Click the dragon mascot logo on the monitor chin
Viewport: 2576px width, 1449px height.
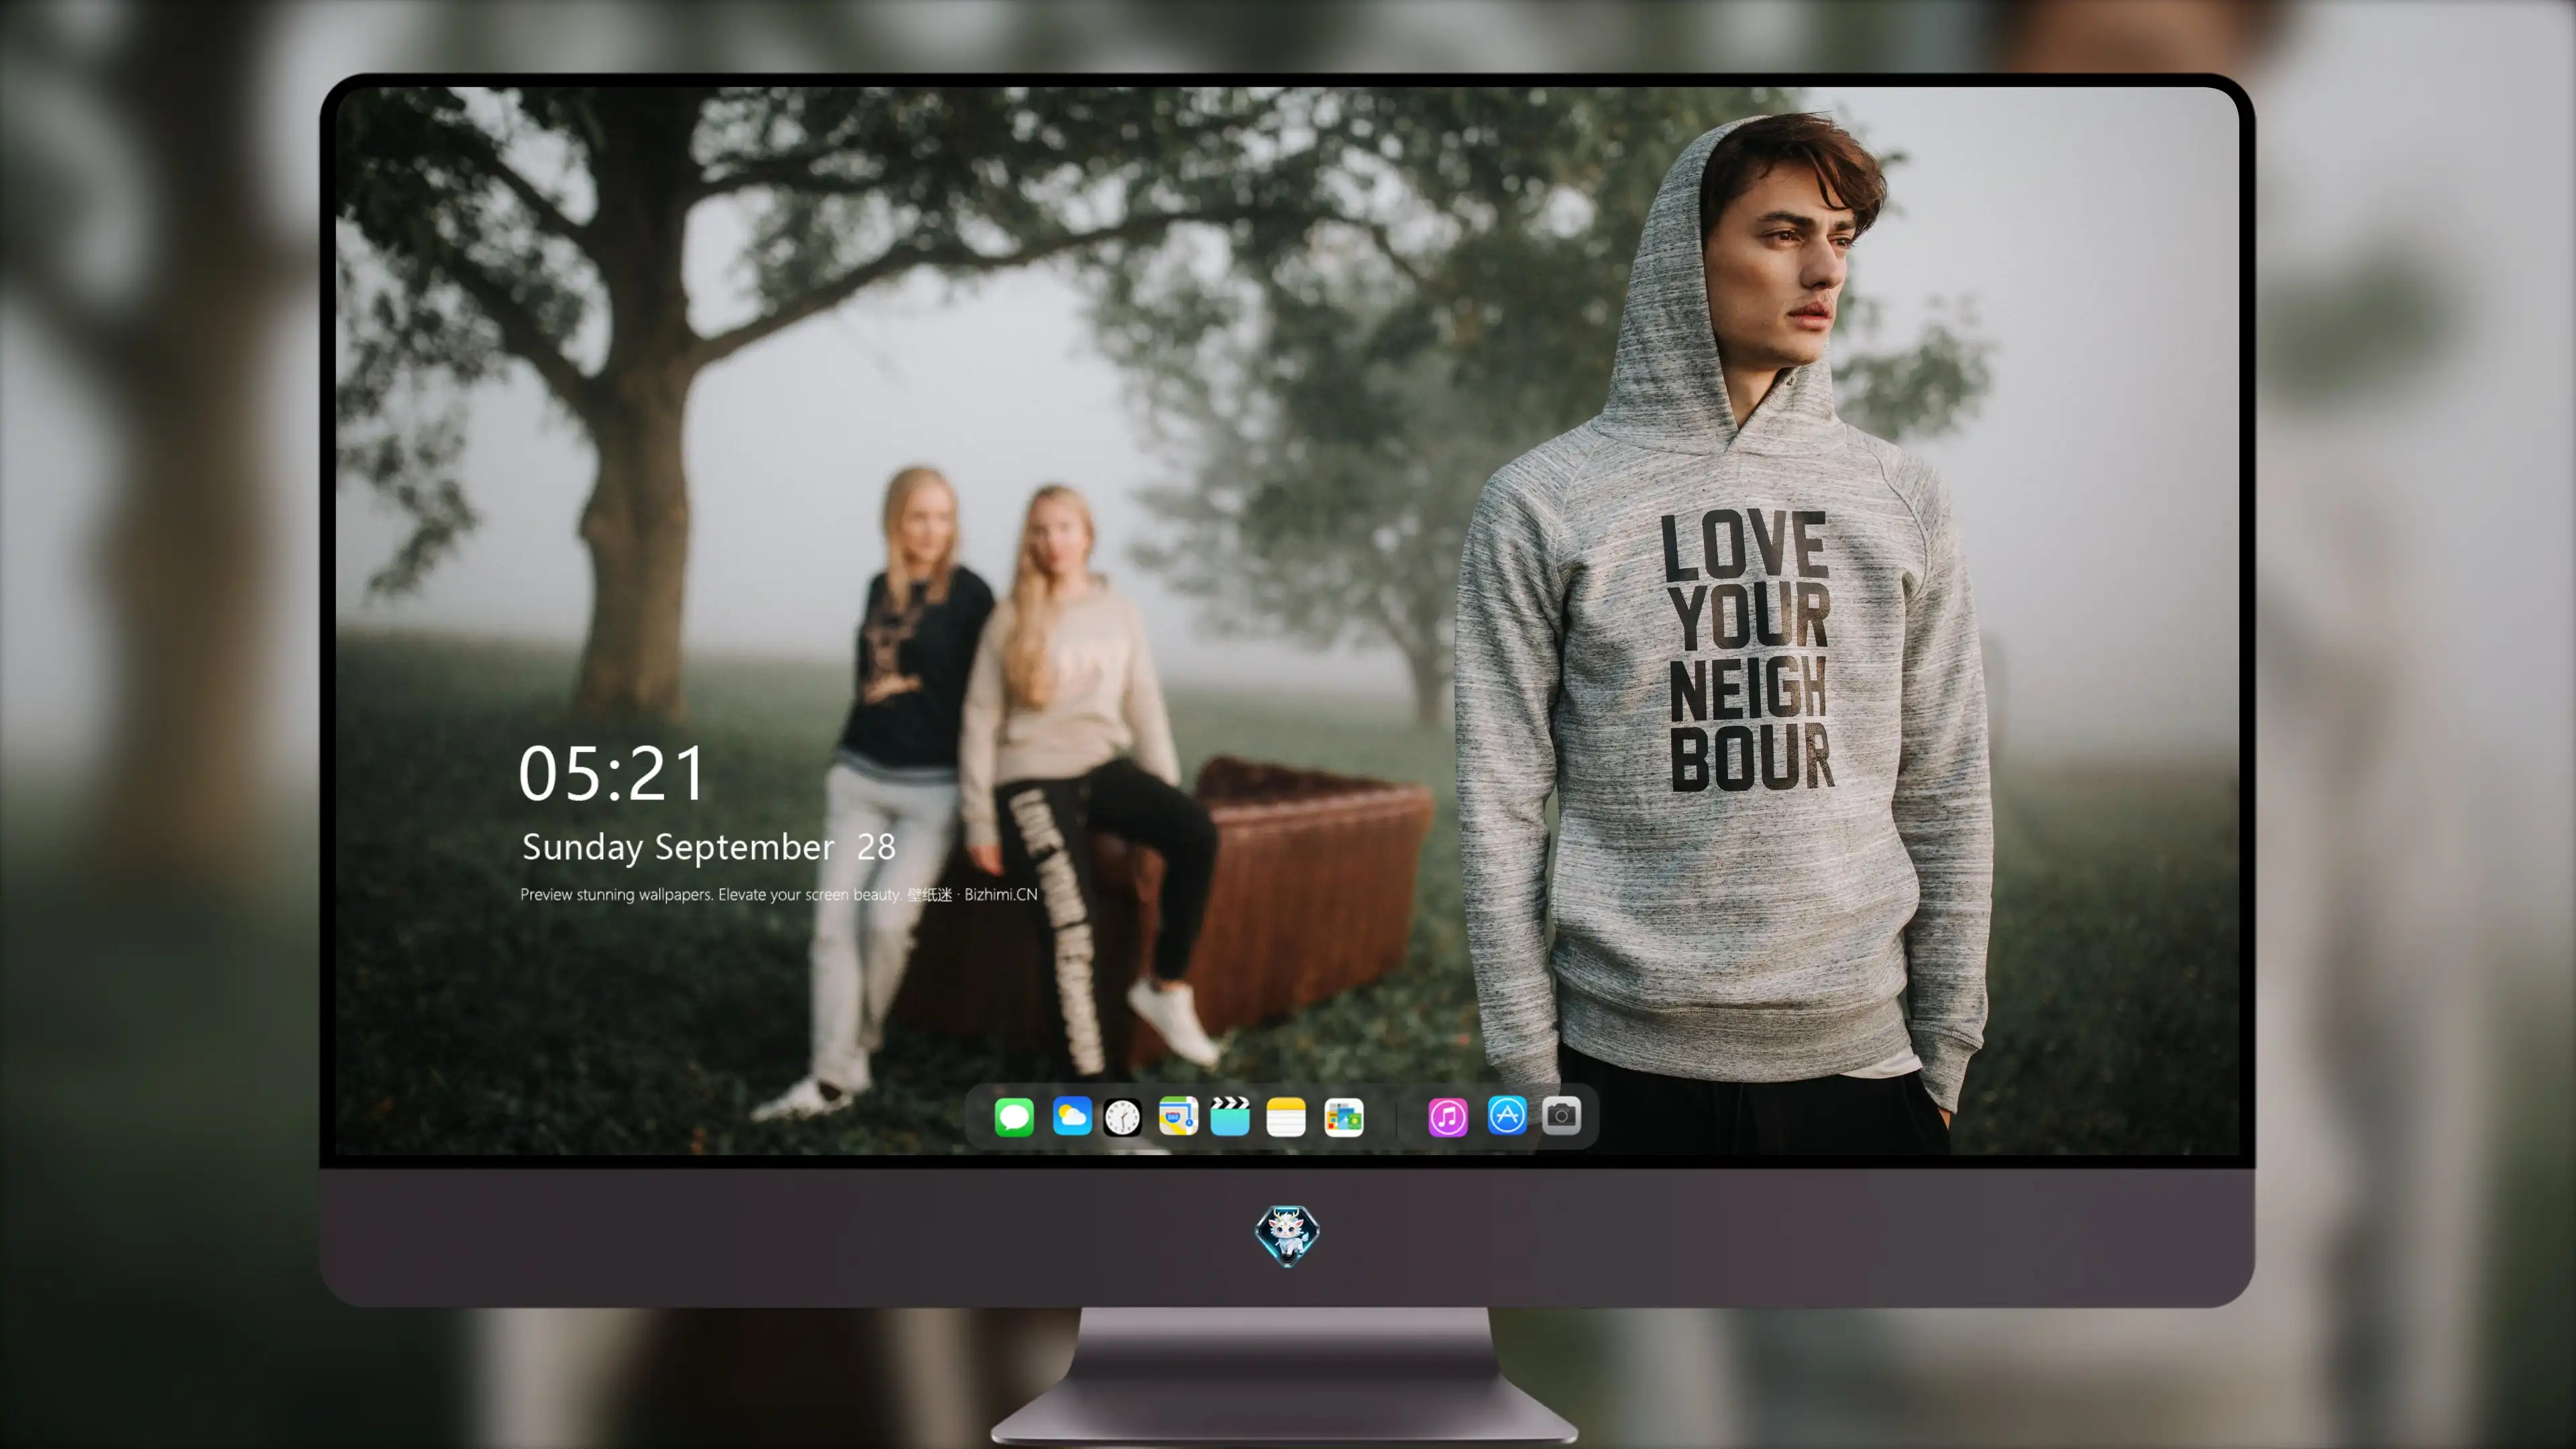(x=1287, y=1236)
